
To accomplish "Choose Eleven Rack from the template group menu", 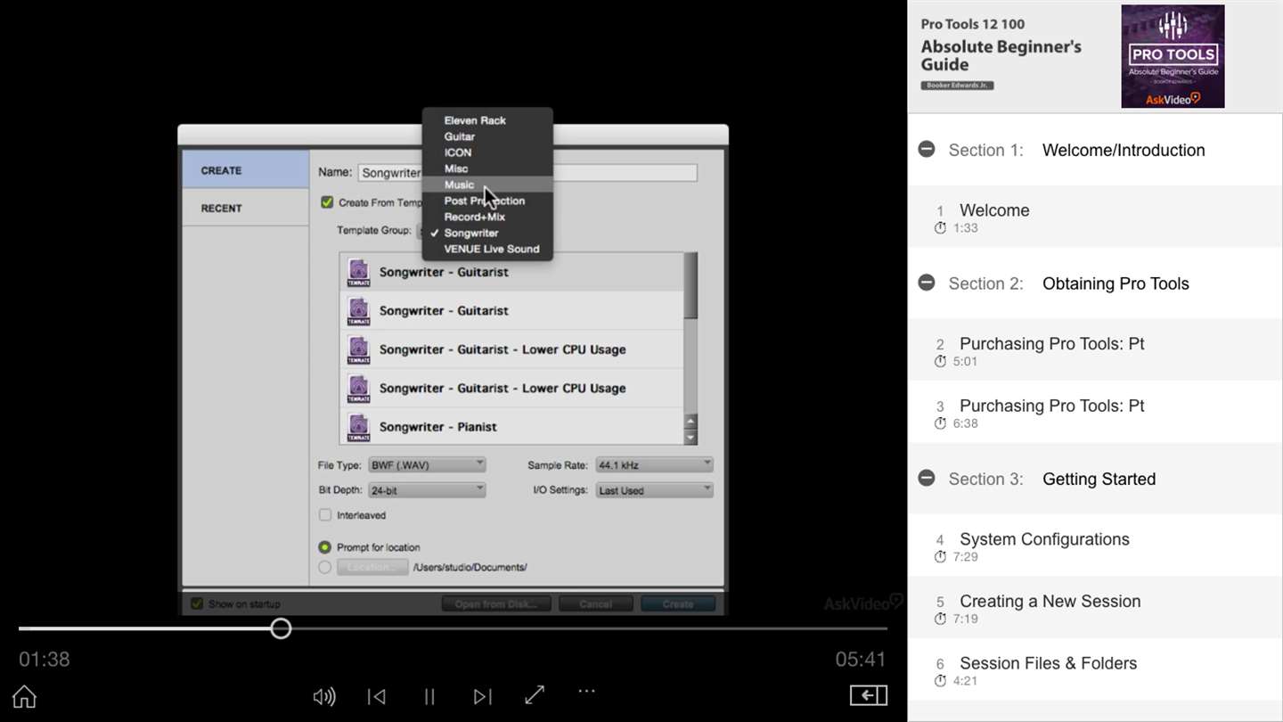I will (487, 120).
